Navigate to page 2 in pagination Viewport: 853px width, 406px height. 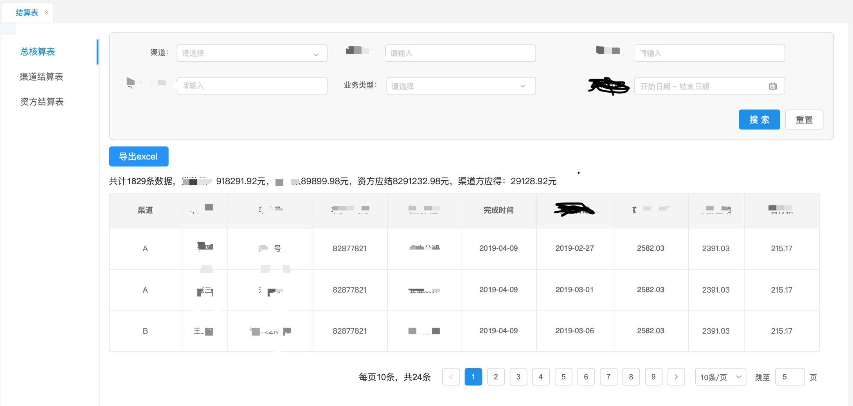496,377
